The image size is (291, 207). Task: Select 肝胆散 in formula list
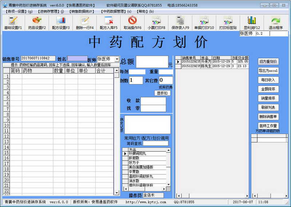(x=147, y=158)
